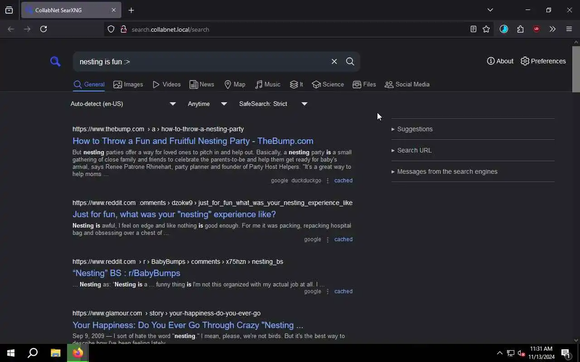The width and height of the screenshot is (580, 362).
Task: Show more toolbar tools chevron
Action: [x=552, y=29]
